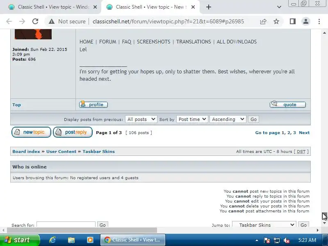Click the horizontal scrollbar left arrow
Screen dimensions: 328x246
point(3,230)
